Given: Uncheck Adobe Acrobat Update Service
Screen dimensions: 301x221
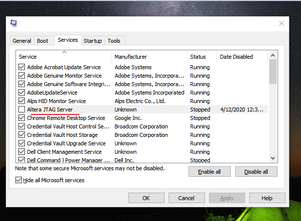Looking at the screenshot, I should point(21,67).
